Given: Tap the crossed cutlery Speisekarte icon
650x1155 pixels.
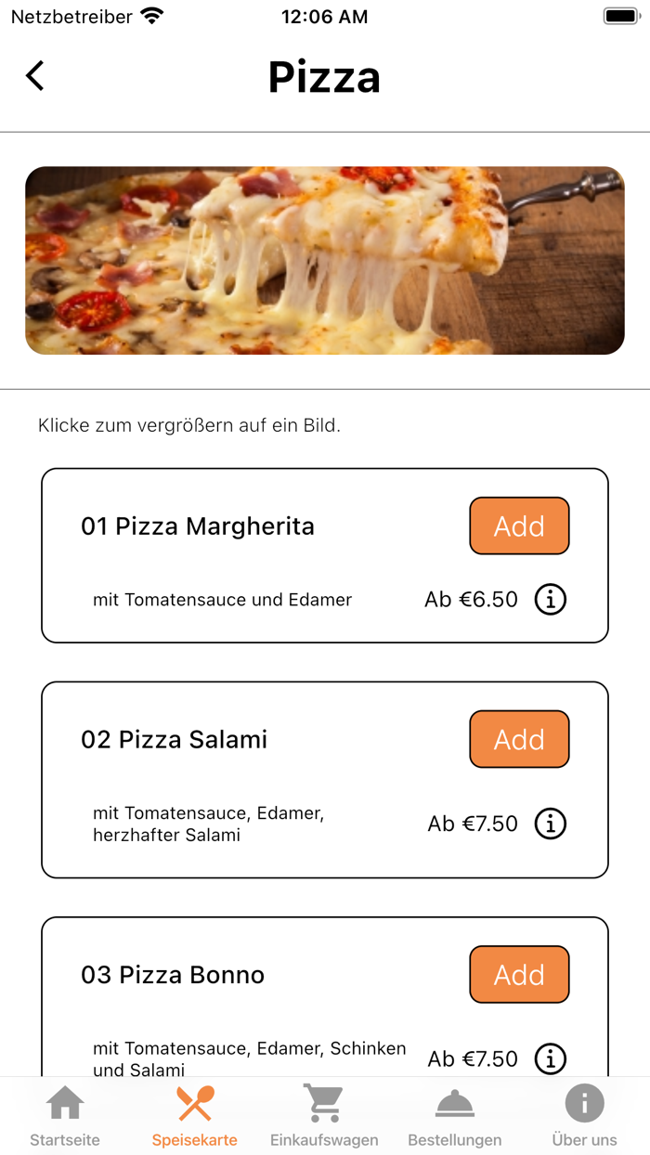Looking at the screenshot, I should click(x=194, y=1103).
